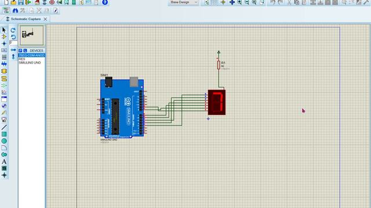Click the red debug stop icon
Viewport: 371px width, 208px height.
point(52,2)
